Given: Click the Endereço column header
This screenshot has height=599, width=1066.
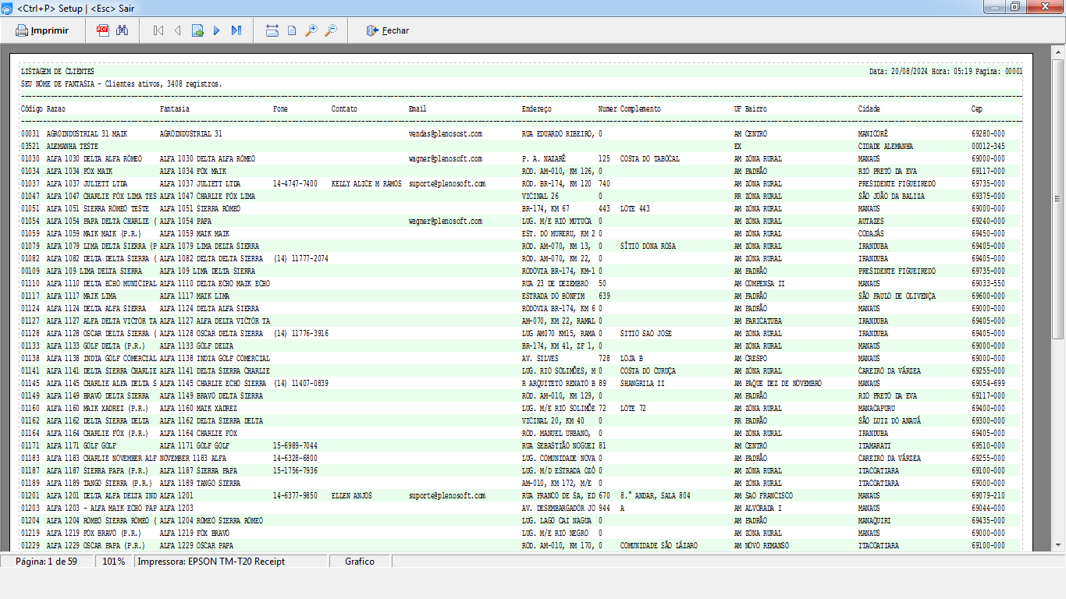Looking at the screenshot, I should (537, 109).
